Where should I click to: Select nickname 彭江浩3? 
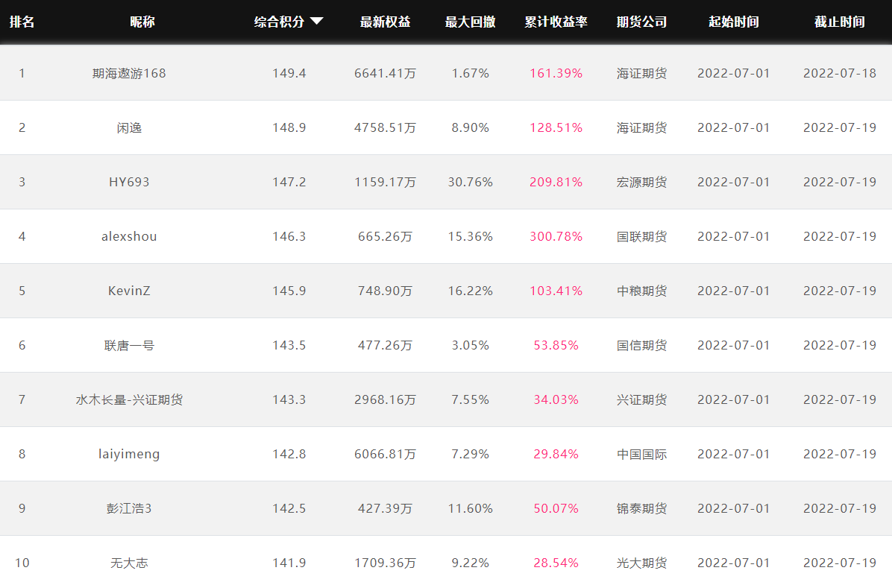pos(129,508)
